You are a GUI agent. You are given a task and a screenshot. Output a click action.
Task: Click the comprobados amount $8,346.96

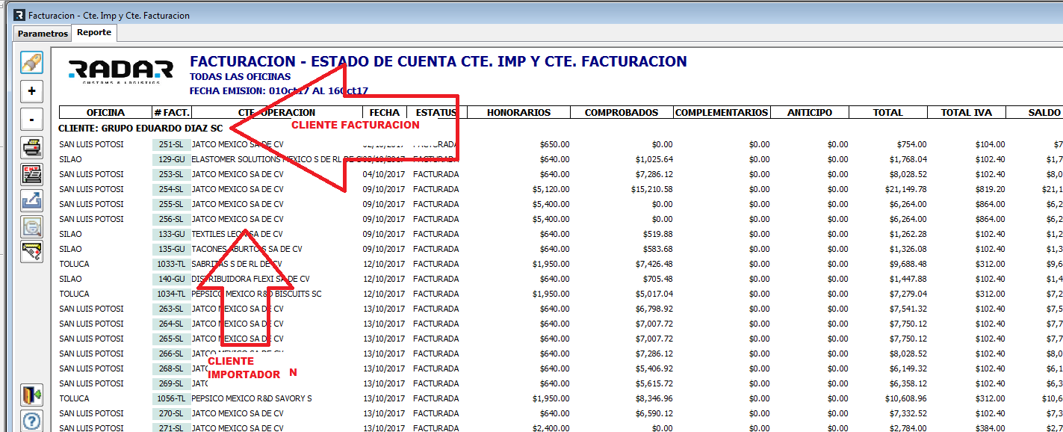click(x=654, y=398)
